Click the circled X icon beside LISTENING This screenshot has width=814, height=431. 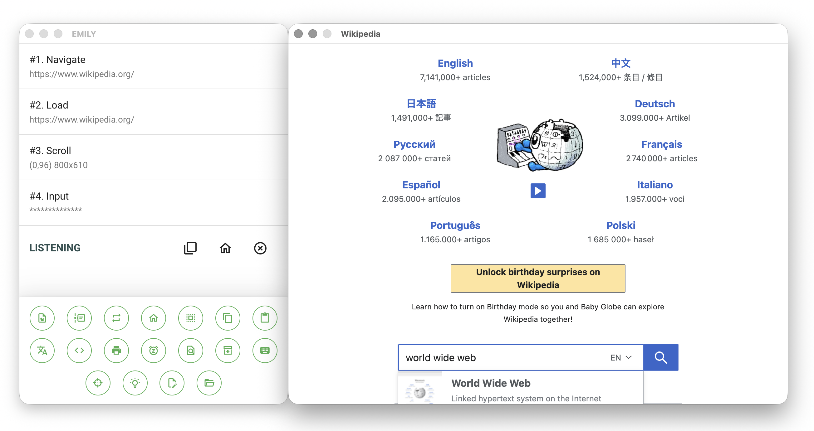260,248
